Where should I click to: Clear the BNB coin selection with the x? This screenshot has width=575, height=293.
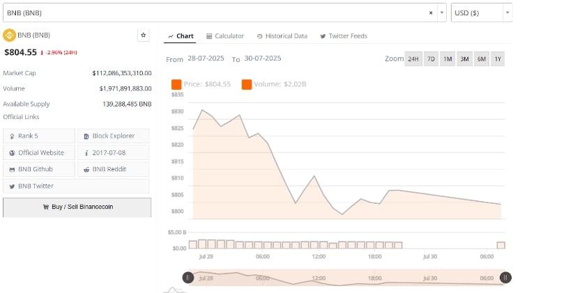coord(431,13)
